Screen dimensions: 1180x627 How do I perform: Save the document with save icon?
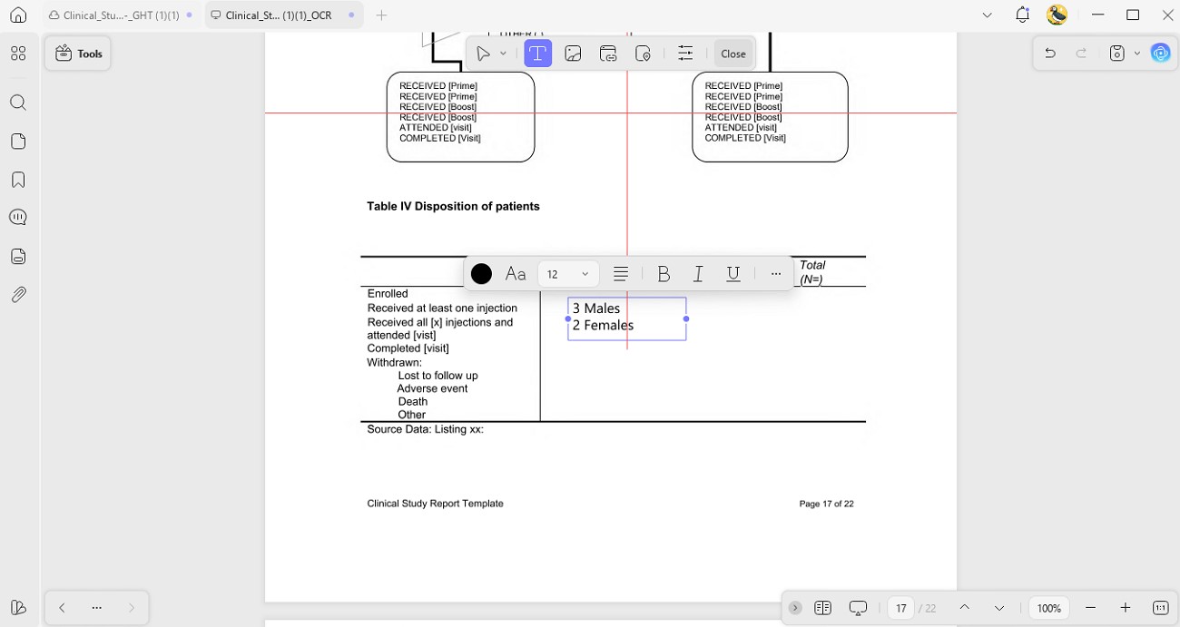pos(1118,54)
